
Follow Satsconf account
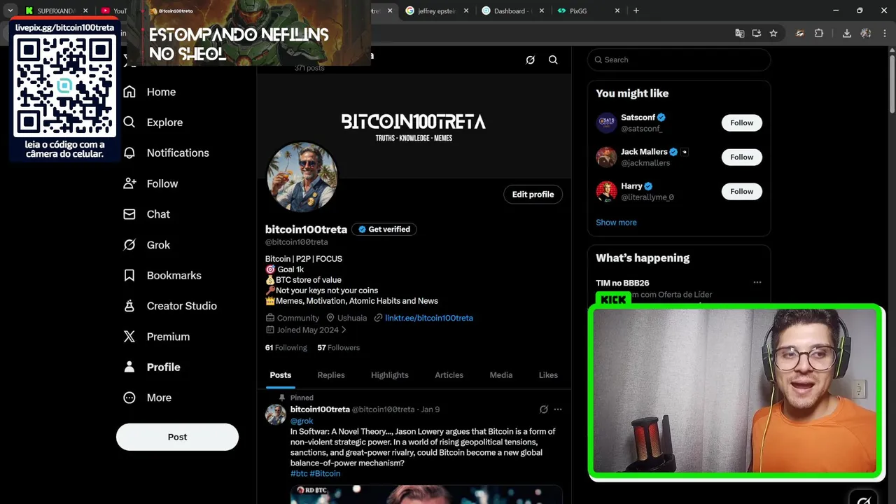[742, 122]
